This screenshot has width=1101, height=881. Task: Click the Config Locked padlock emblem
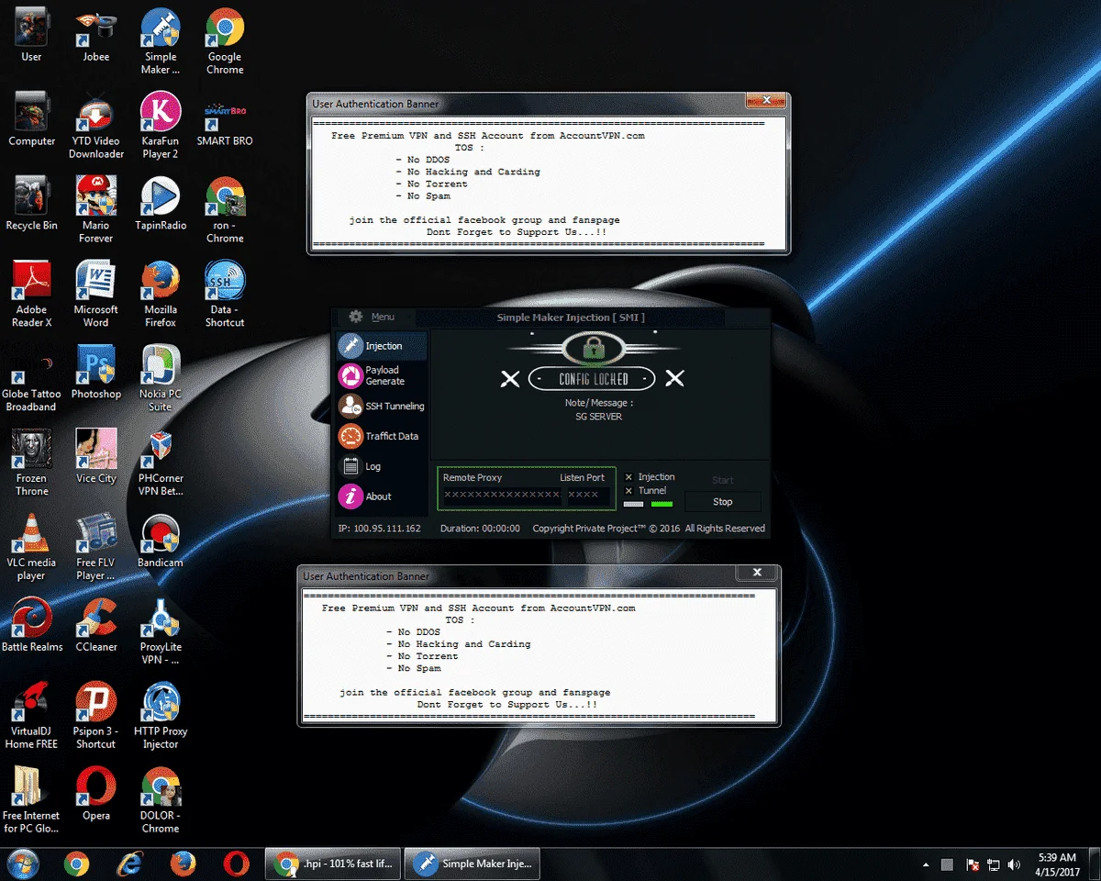(x=592, y=349)
